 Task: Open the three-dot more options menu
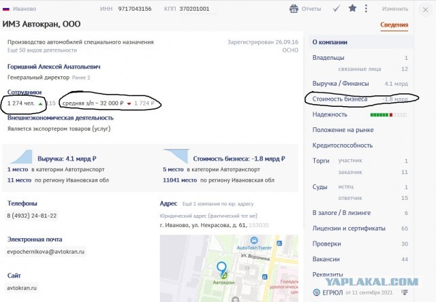(366, 8)
